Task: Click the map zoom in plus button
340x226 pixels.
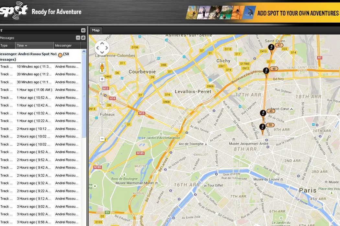Action: pos(102,79)
